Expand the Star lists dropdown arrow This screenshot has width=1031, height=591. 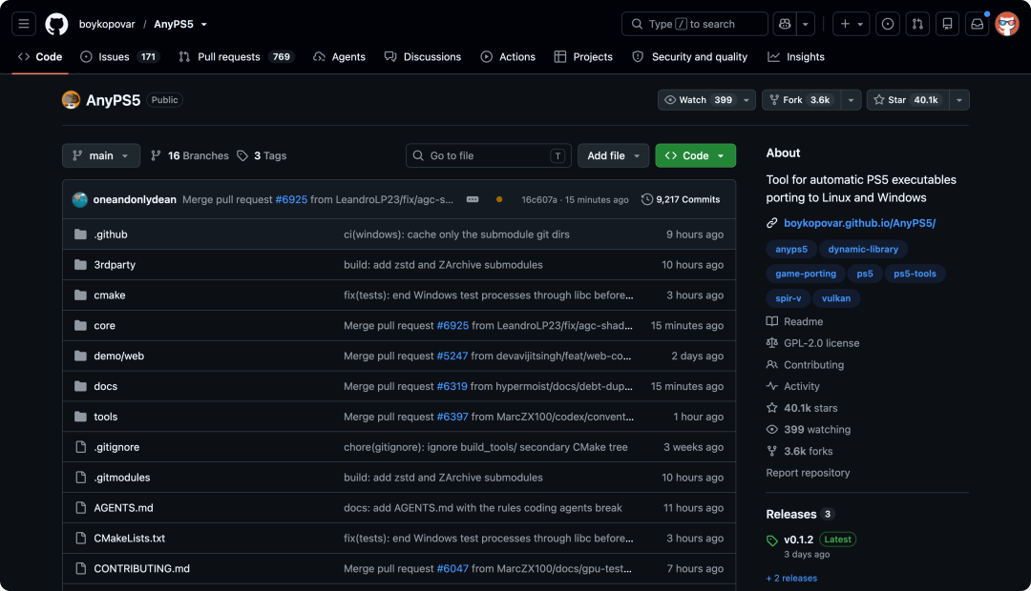(959, 100)
